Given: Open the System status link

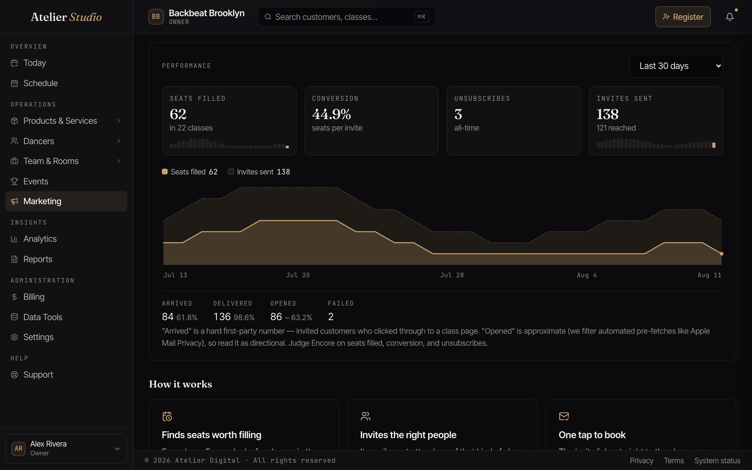Looking at the screenshot, I should pos(717,461).
